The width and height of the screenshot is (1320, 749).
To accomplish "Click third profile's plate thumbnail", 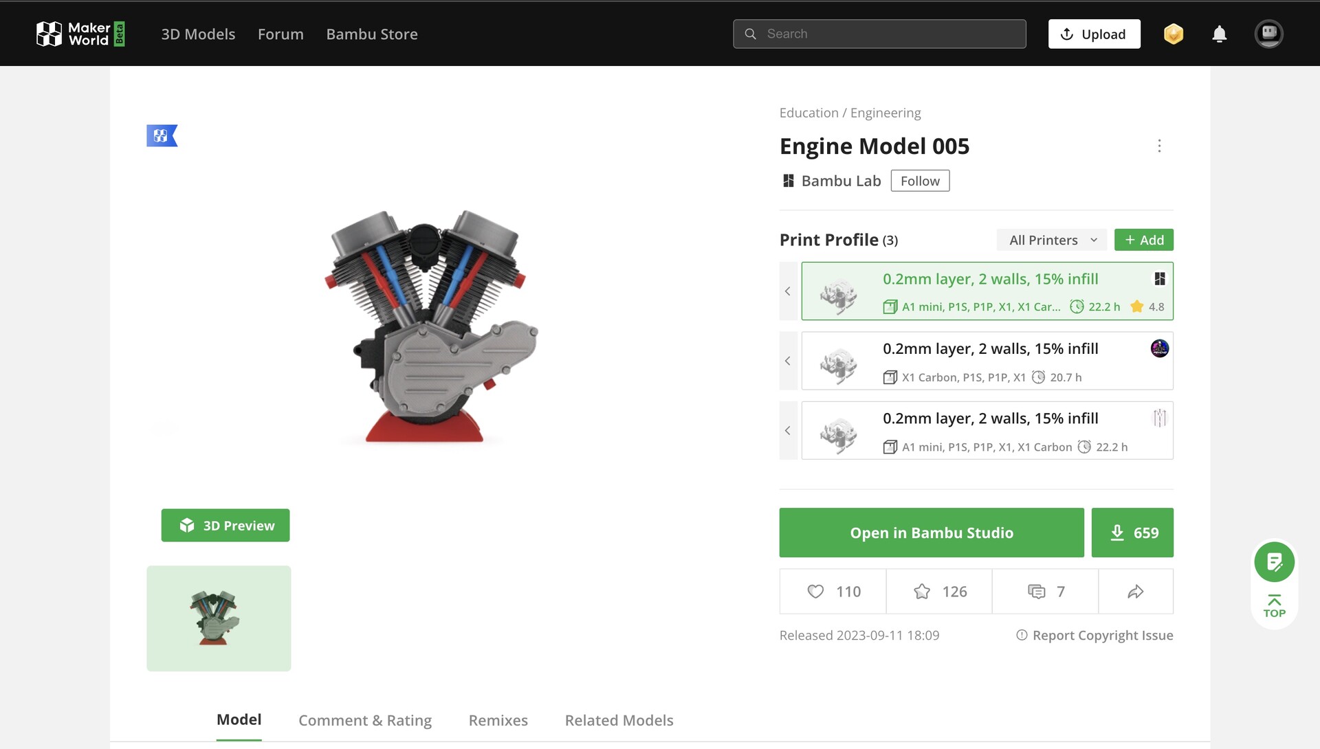I will tap(838, 434).
